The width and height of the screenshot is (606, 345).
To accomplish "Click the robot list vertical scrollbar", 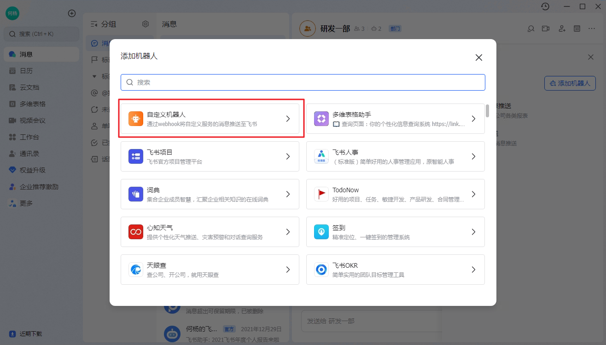I will 487,111.
